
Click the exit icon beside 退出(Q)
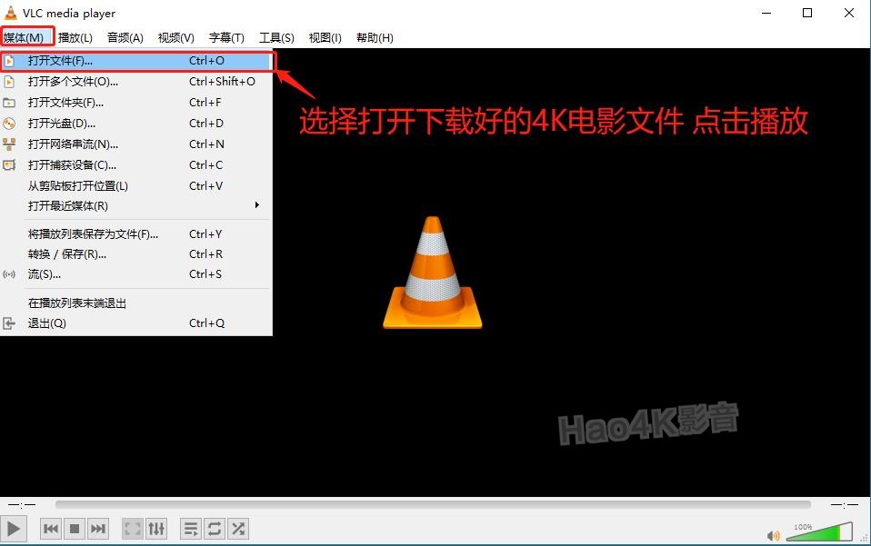pos(9,323)
